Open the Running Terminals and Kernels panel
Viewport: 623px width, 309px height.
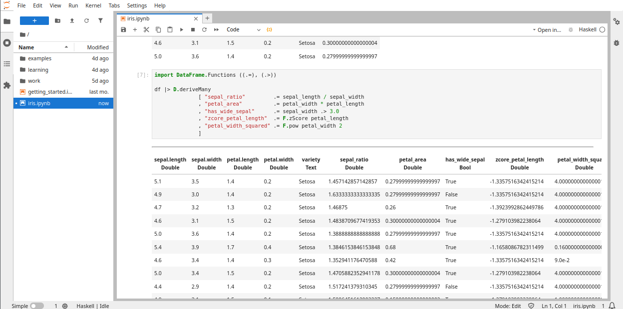7,43
